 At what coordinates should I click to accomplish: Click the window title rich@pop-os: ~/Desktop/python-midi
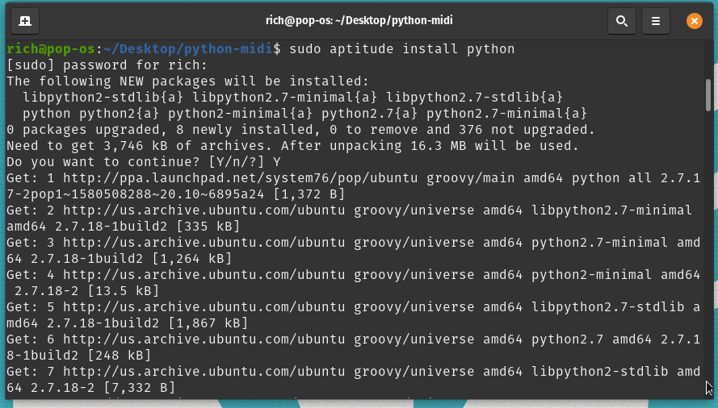click(x=359, y=21)
